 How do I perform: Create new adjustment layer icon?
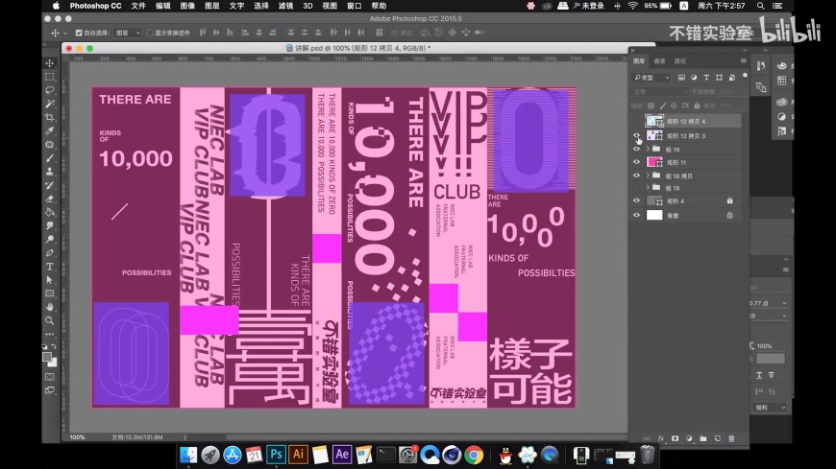[689, 438]
